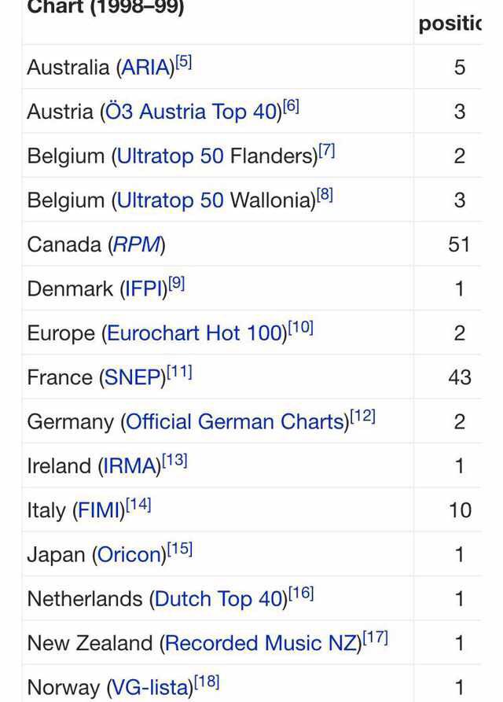This screenshot has height=702, width=503.
Task: Open the IFPI link for Denmark
Action: coord(144,289)
